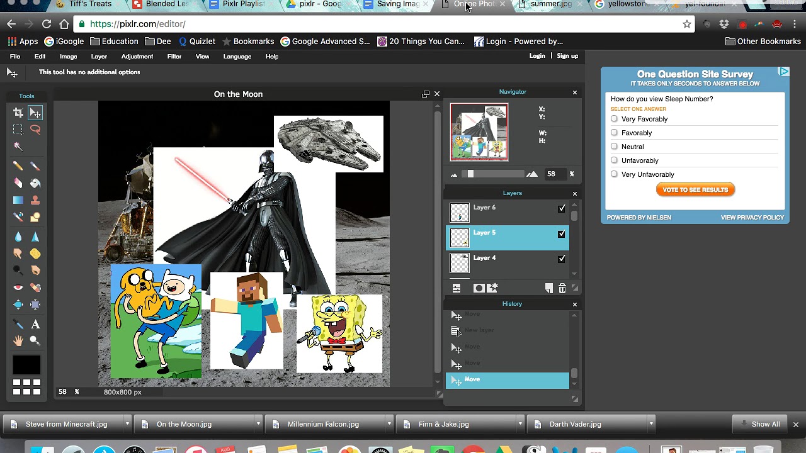Create a new layer
Screen dimensions: 806x453
click(549, 288)
